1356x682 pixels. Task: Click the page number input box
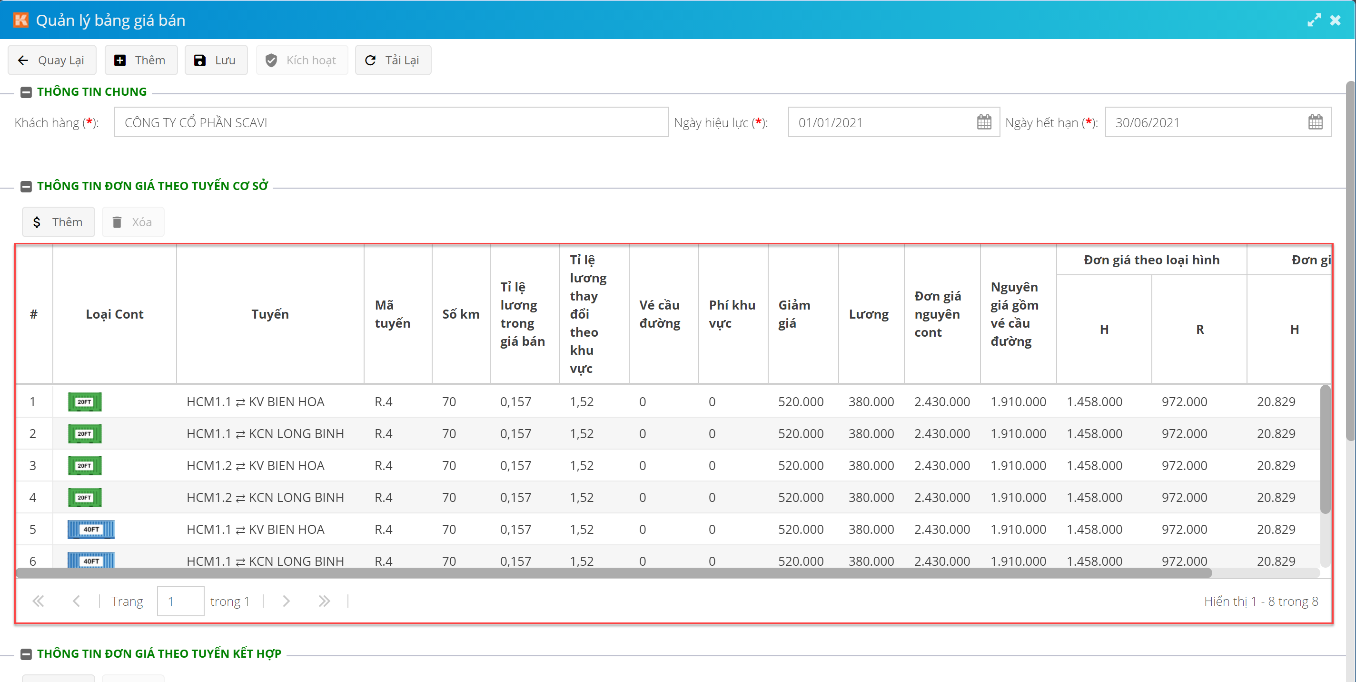coord(180,601)
